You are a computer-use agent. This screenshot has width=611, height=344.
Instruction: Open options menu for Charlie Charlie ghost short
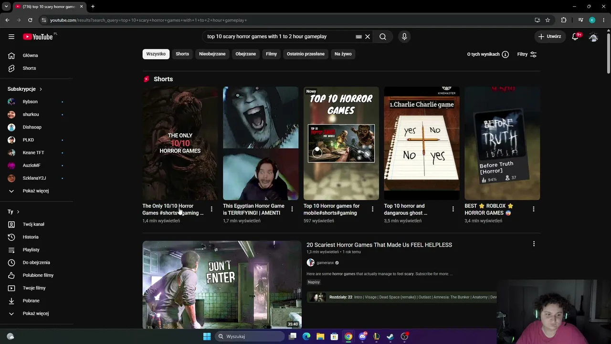(x=453, y=209)
